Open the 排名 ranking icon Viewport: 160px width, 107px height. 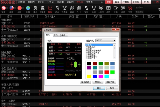point(35,9)
